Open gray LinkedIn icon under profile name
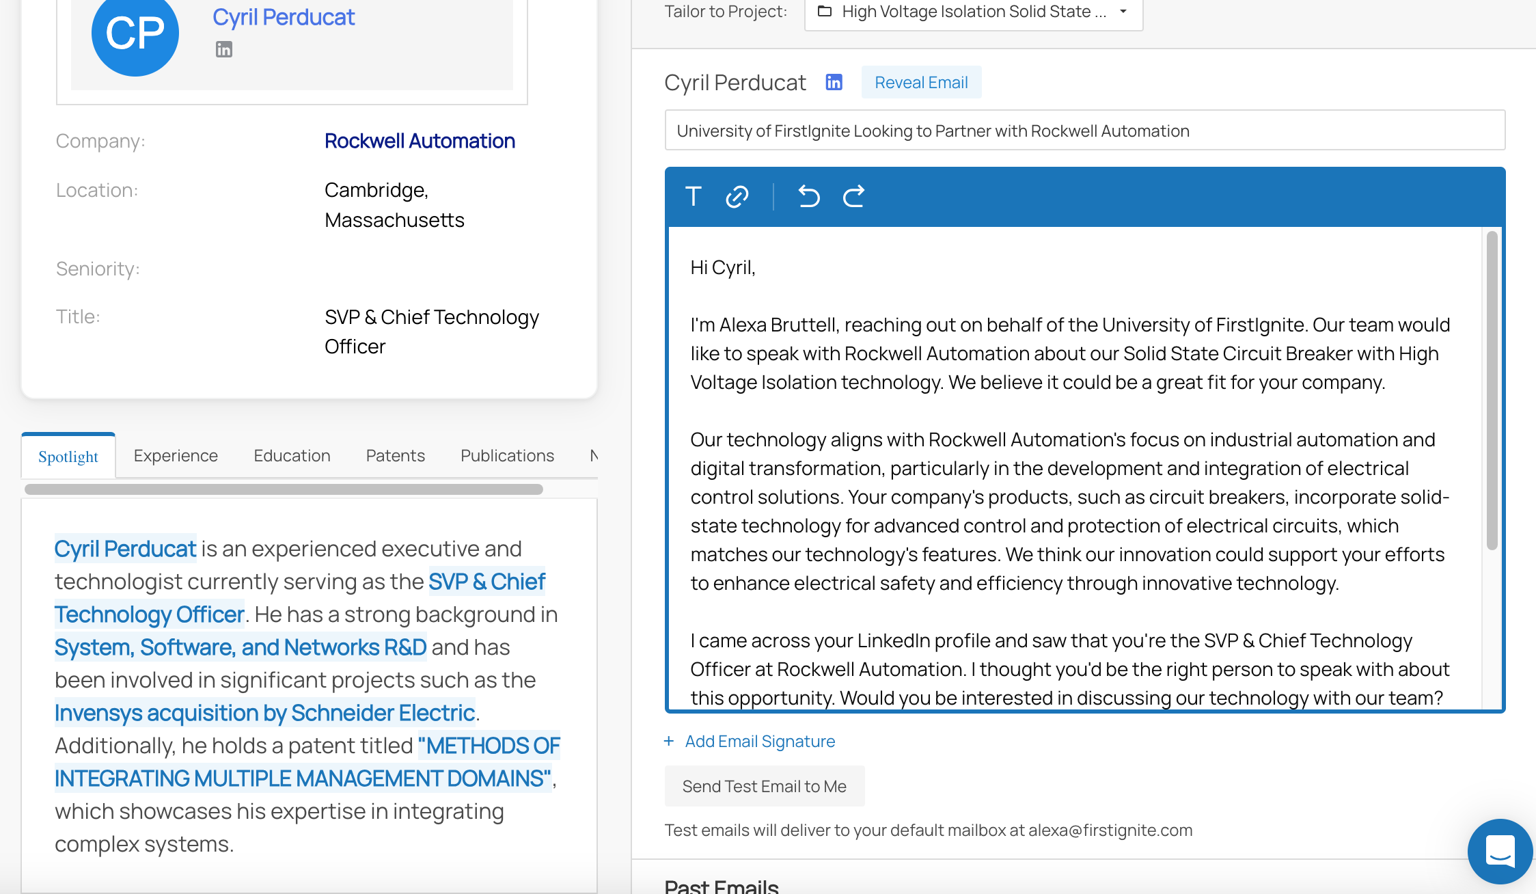 click(224, 49)
